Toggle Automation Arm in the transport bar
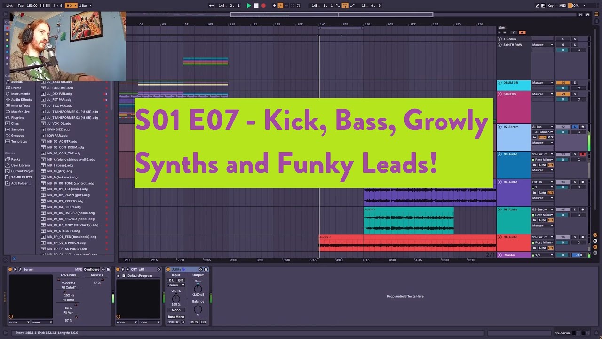This screenshot has width=602, height=339. [x=280, y=5]
